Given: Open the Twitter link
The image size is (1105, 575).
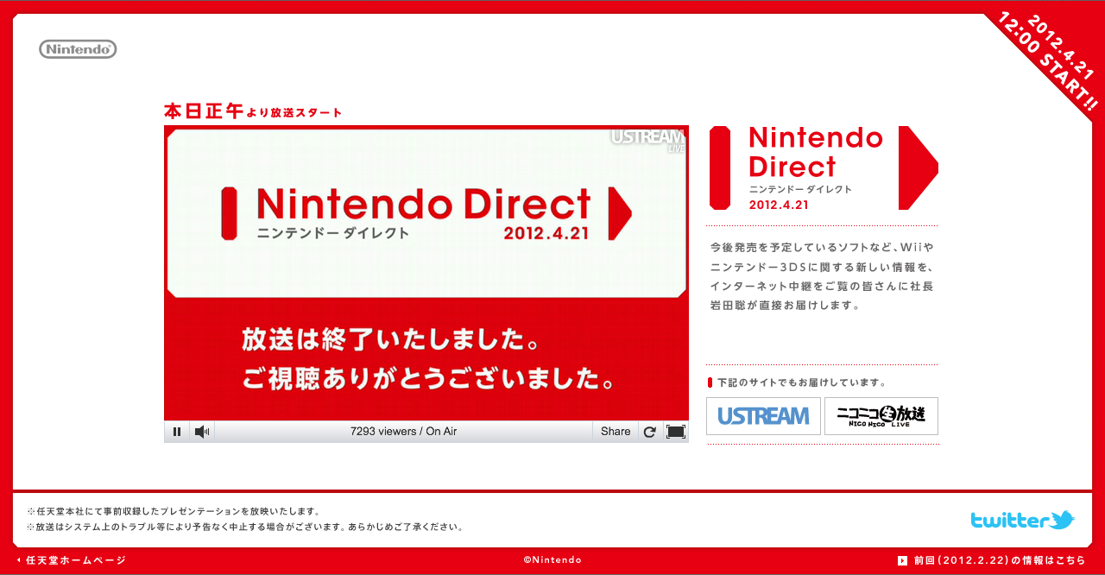Looking at the screenshot, I should [1023, 520].
